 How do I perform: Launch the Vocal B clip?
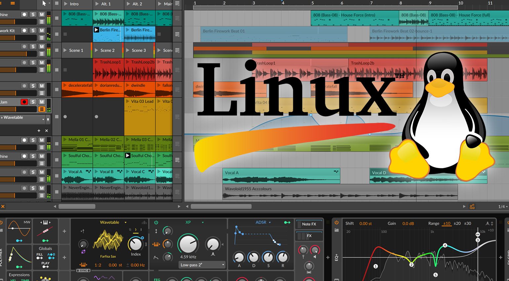pyautogui.click(x=97, y=172)
